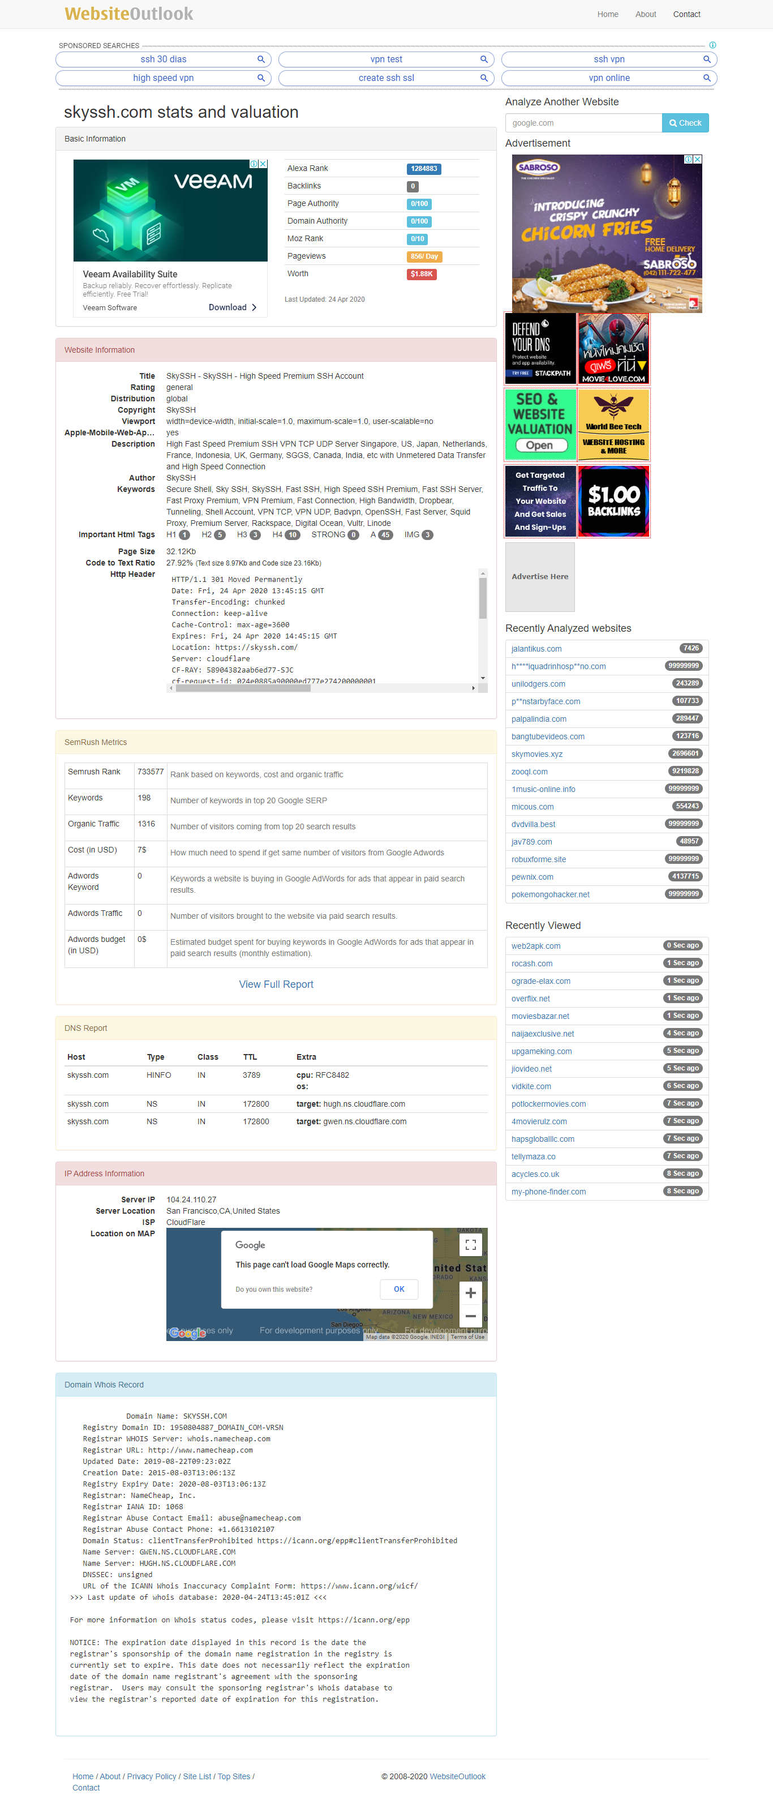Click the Check button

[x=685, y=123]
